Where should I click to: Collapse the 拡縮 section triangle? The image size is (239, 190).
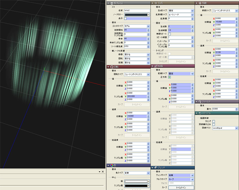[153, 66]
